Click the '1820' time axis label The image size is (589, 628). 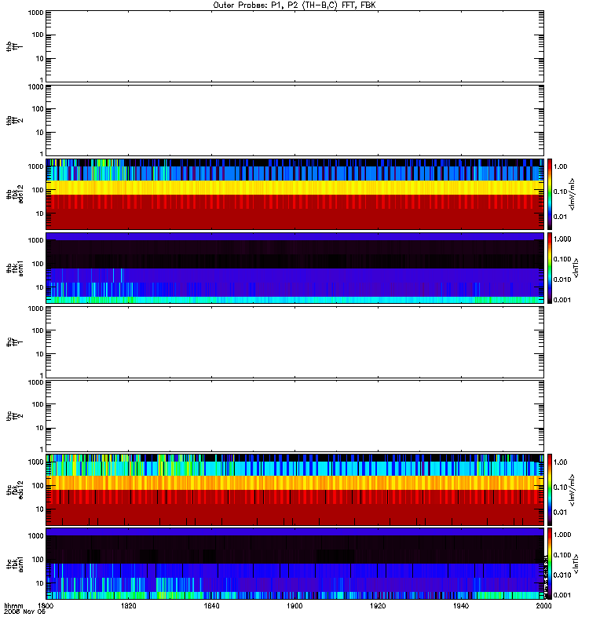click(128, 605)
